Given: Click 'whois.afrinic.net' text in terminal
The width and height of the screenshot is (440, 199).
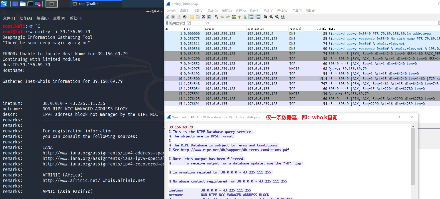Looking at the screenshot, I should click(x=124, y=180).
